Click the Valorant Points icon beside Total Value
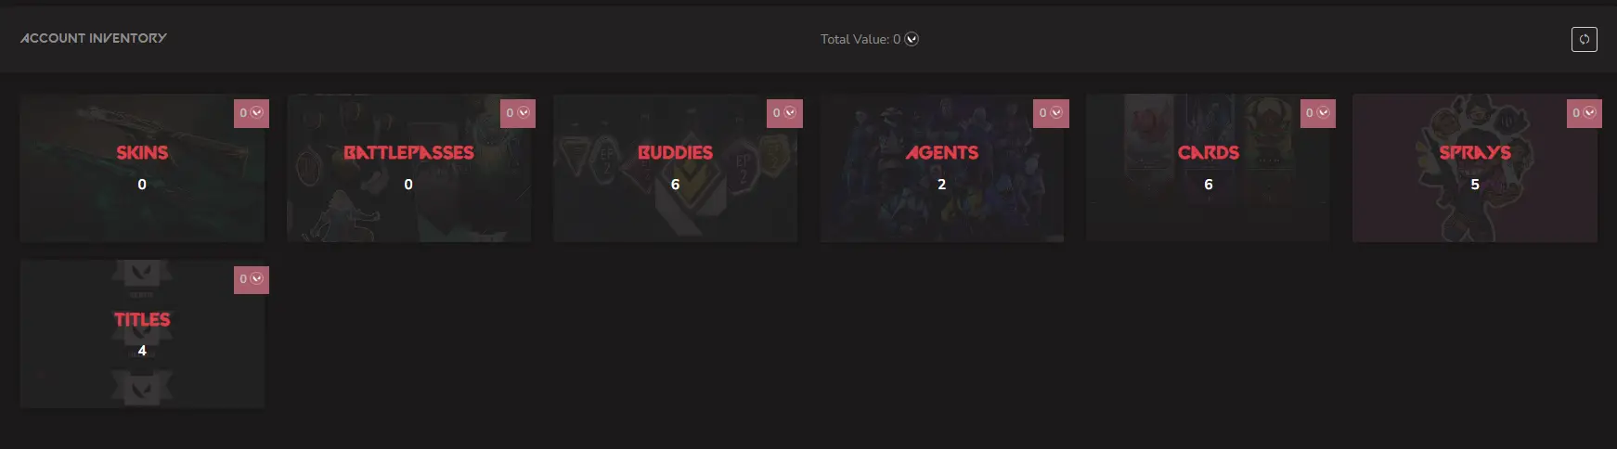 [x=912, y=39]
